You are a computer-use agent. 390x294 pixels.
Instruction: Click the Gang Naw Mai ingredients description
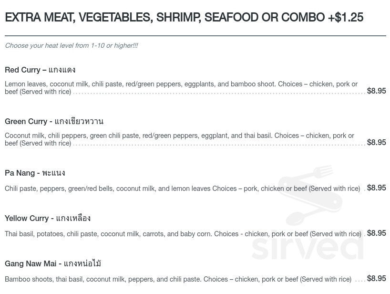pos(178,280)
